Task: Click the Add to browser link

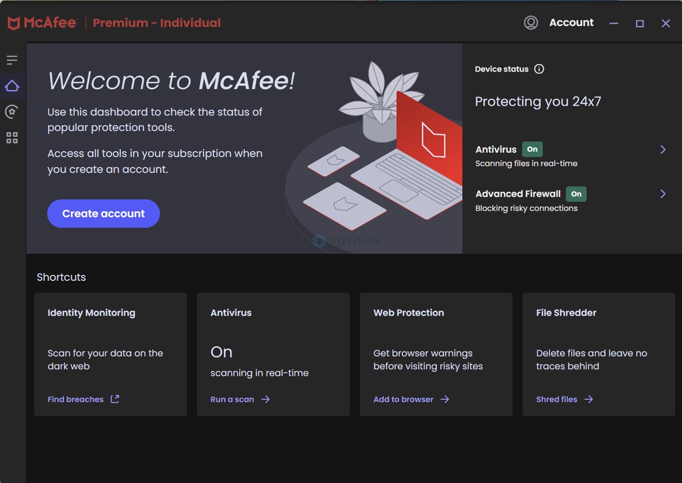Action: [x=404, y=399]
